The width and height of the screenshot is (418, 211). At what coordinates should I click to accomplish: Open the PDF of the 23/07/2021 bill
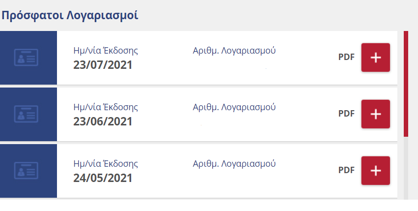(346, 57)
